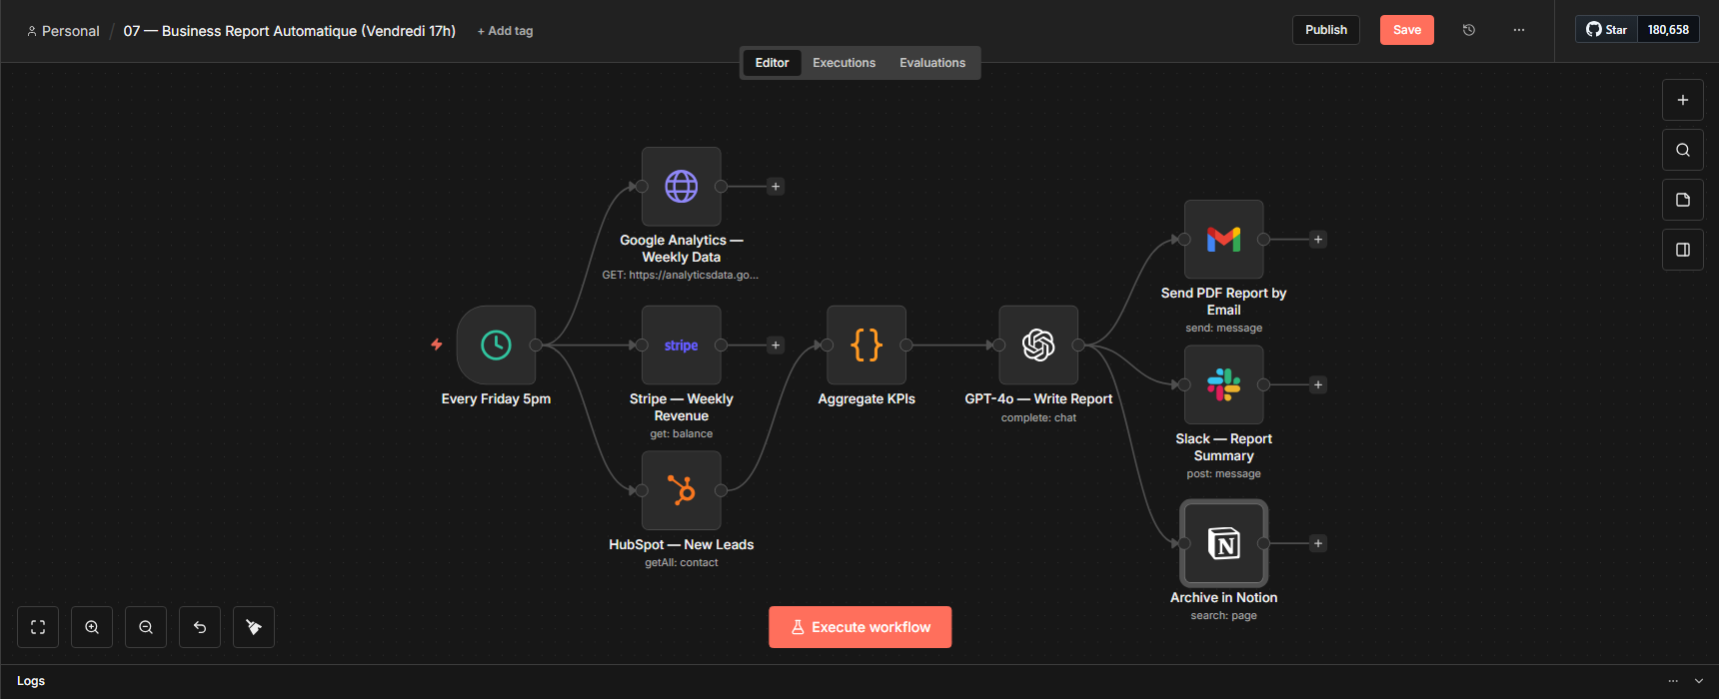
Task: Open the Personal project breadcrumb
Action: point(63,31)
